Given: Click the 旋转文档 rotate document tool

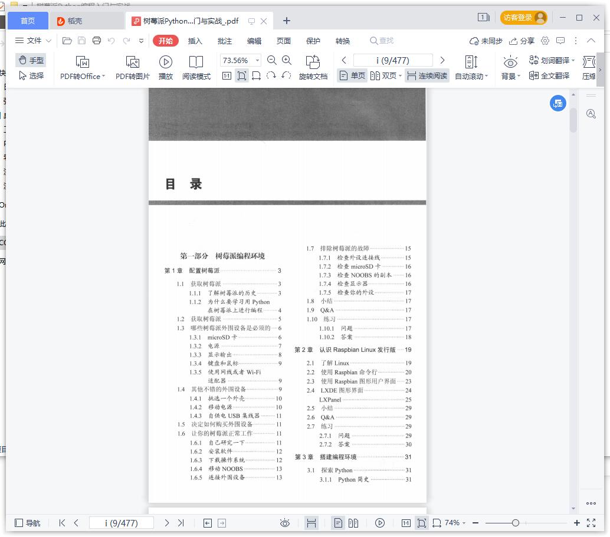Looking at the screenshot, I should pos(313,68).
